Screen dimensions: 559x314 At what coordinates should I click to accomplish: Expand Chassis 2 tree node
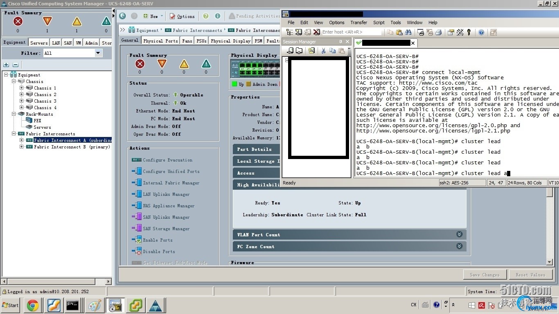(x=21, y=94)
